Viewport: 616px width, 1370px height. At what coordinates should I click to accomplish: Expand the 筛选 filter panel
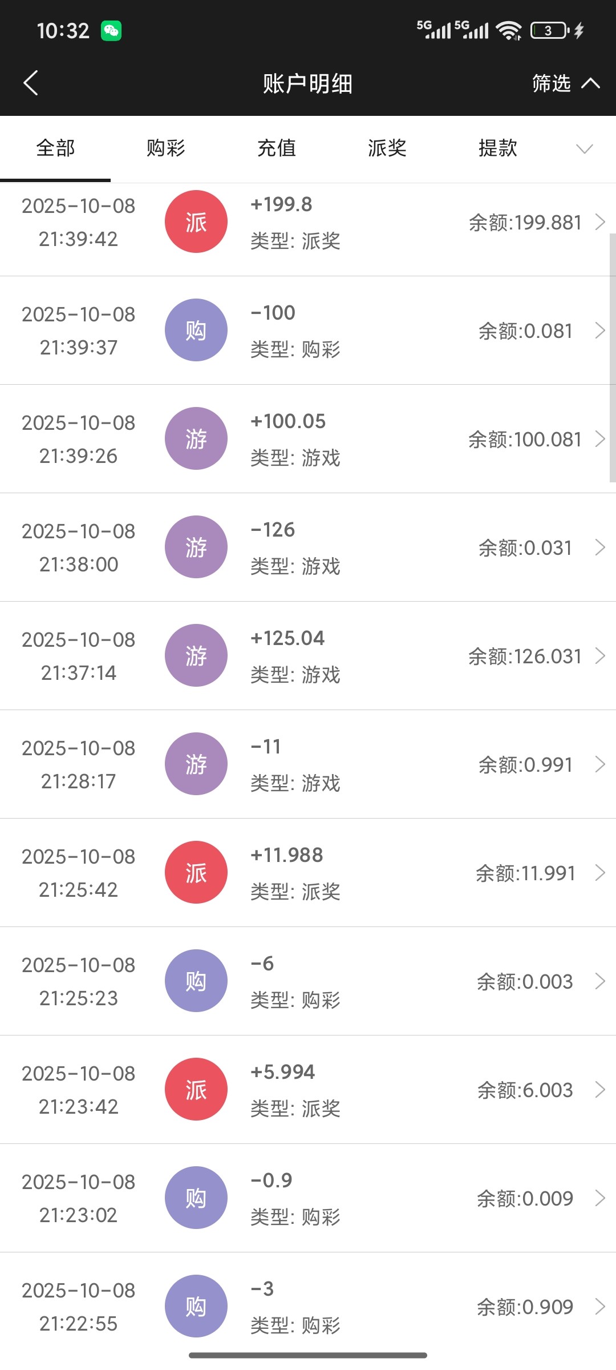[x=565, y=83]
